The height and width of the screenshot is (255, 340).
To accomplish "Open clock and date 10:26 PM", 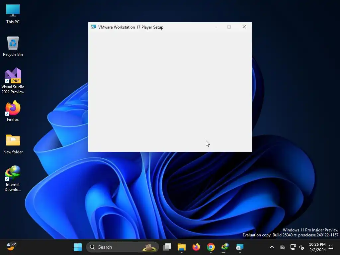I will 317,247.
